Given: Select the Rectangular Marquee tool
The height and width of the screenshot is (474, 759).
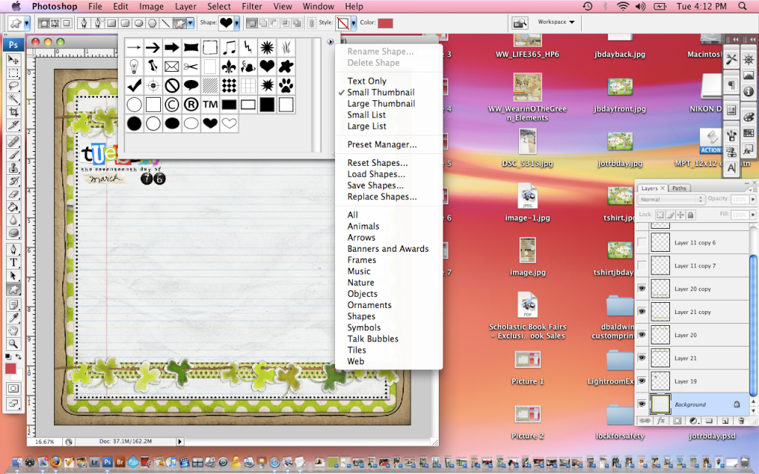Looking at the screenshot, I should pyautogui.click(x=13, y=73).
